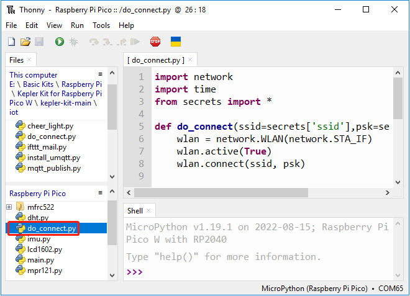Open This computer panel hamburger menu

[100, 74]
